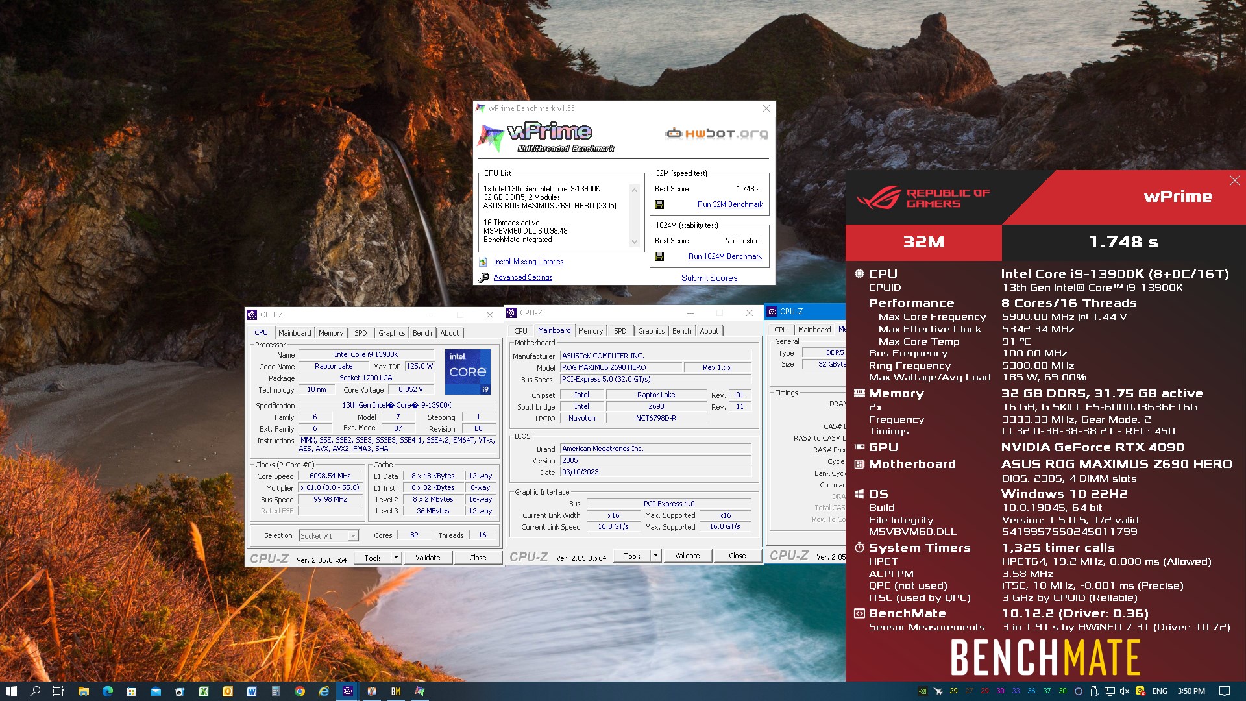Click the Republic of Gamers logo
This screenshot has width=1246, height=701.
tap(923, 198)
